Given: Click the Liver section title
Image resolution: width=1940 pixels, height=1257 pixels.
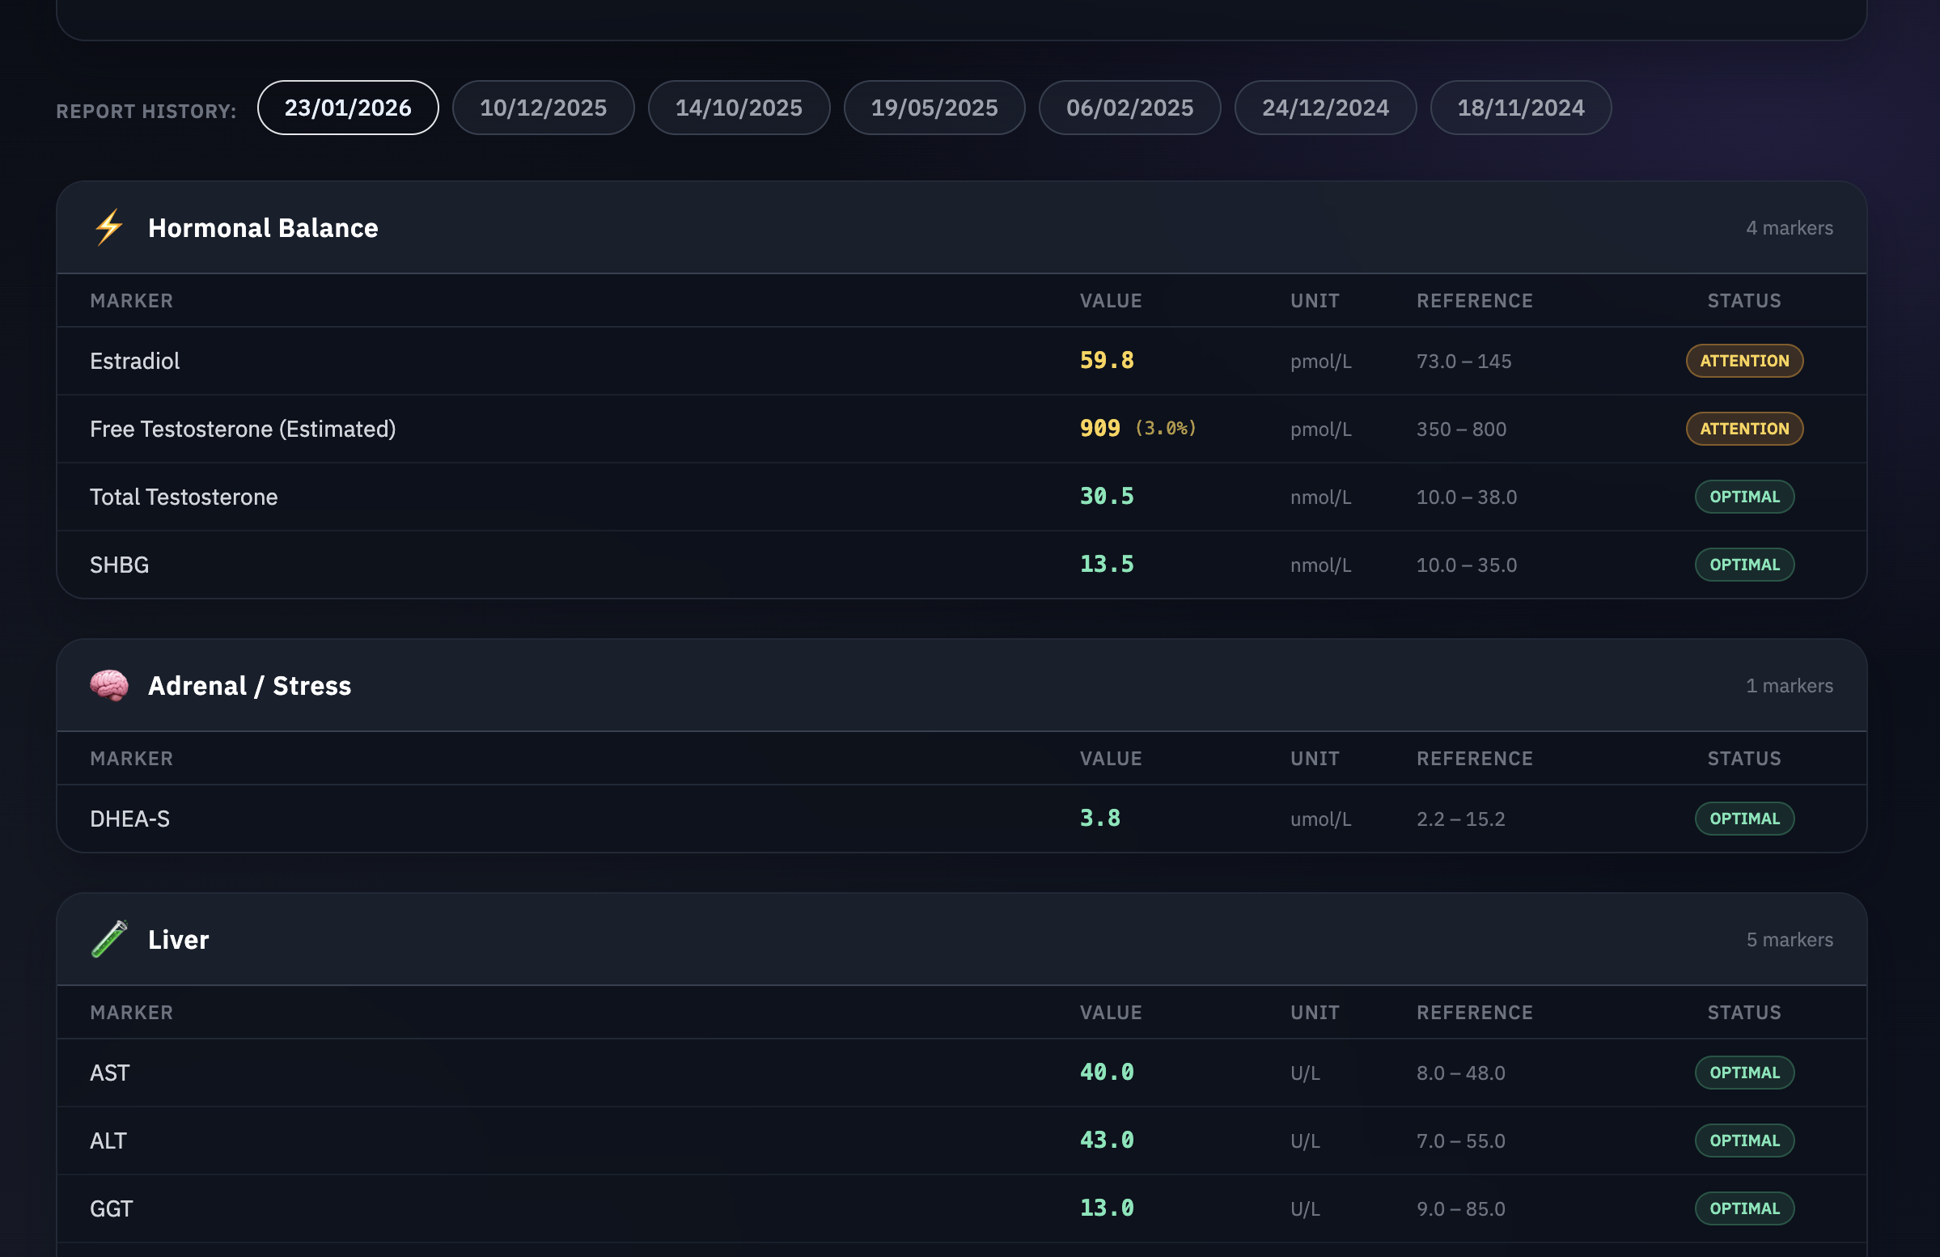Looking at the screenshot, I should 179,940.
